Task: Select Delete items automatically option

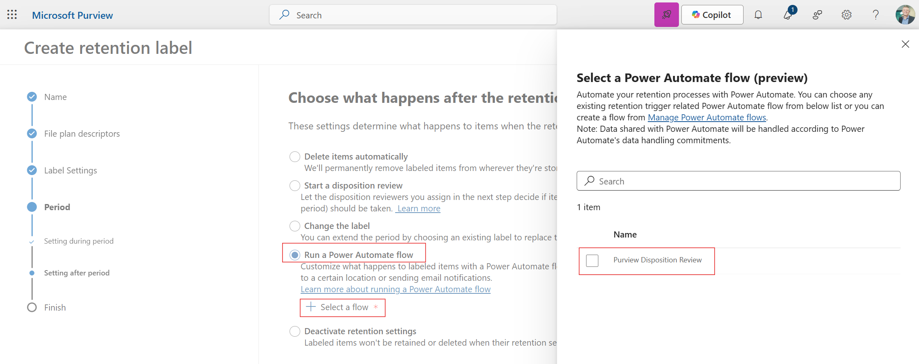Action: click(x=295, y=157)
